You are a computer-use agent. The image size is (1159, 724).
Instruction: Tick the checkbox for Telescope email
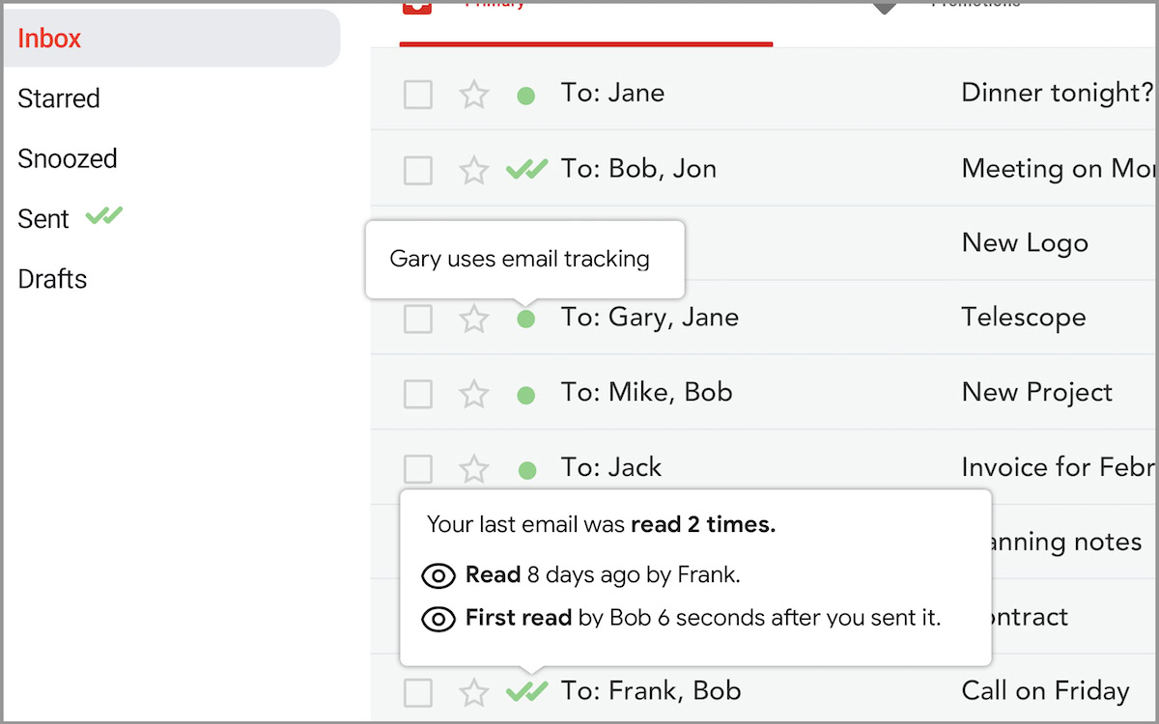tap(418, 319)
